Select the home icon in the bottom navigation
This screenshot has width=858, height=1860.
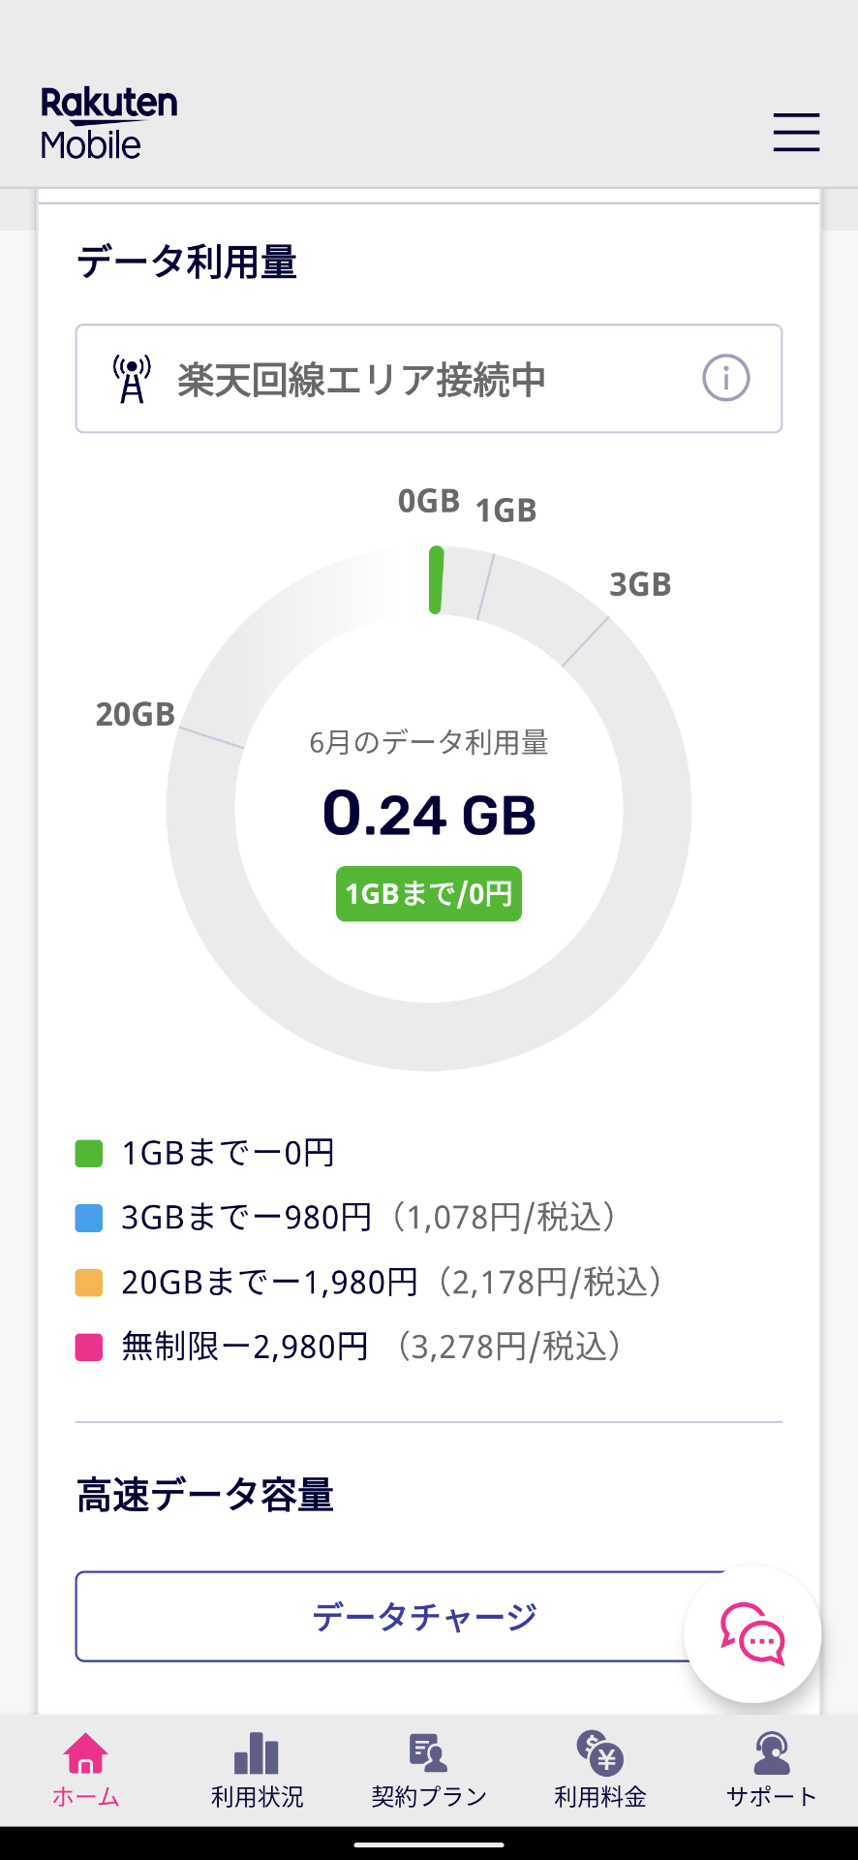[85, 1753]
